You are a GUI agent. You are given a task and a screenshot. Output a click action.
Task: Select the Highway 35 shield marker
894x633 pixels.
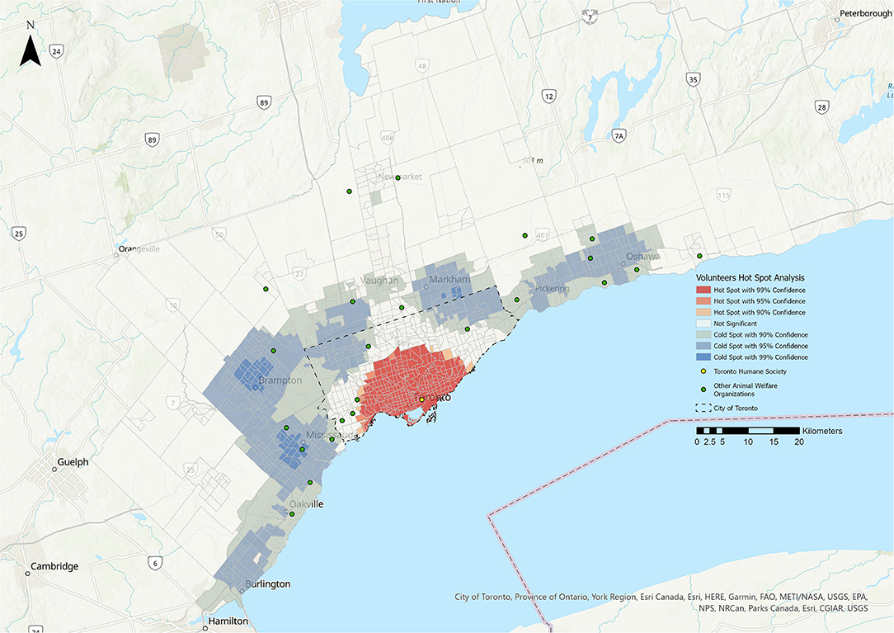[x=694, y=79]
